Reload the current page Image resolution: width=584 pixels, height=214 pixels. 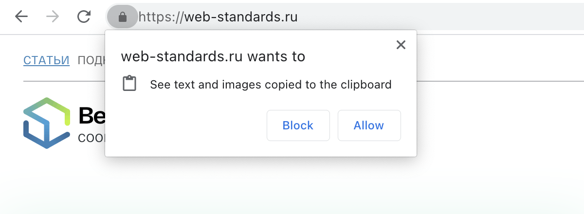(x=84, y=17)
